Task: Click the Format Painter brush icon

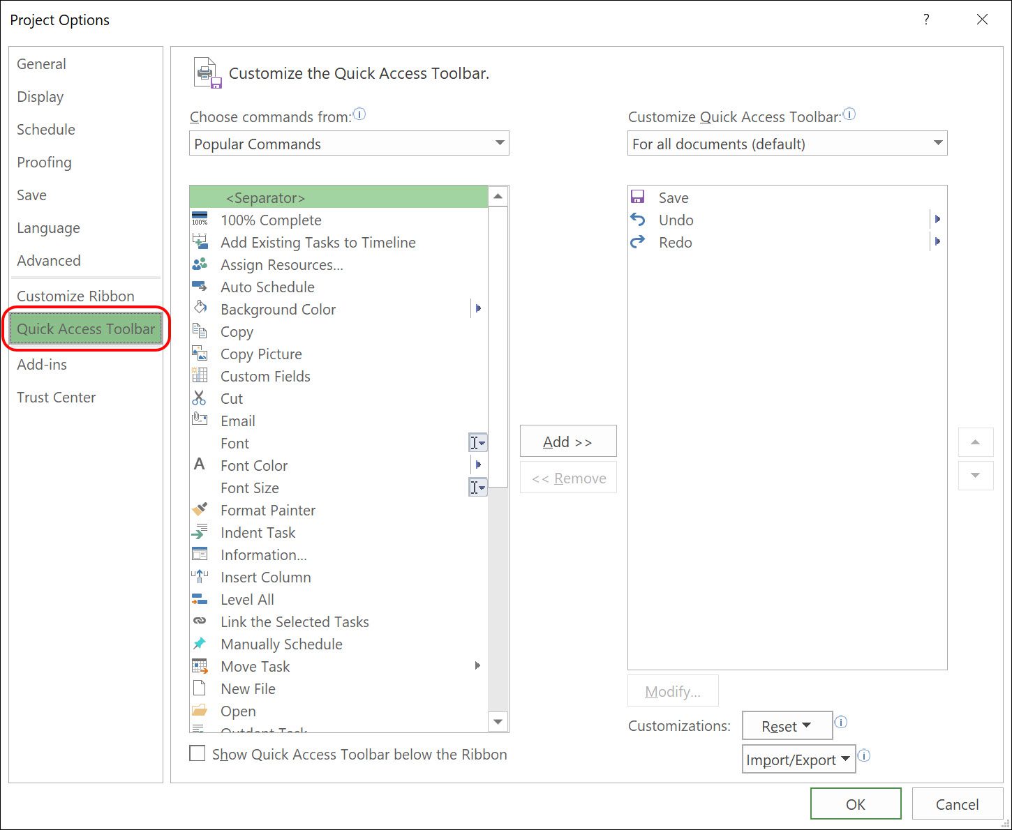Action: point(200,509)
